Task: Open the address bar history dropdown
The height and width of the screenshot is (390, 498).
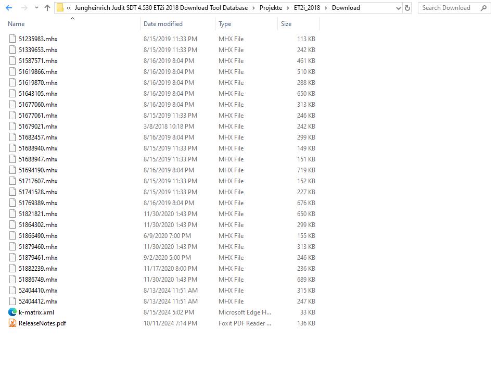Action: pos(398,8)
